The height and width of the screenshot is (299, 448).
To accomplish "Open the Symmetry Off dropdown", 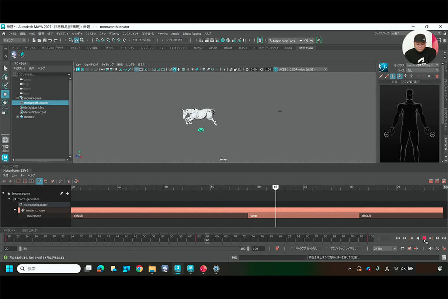I will pos(176,40).
